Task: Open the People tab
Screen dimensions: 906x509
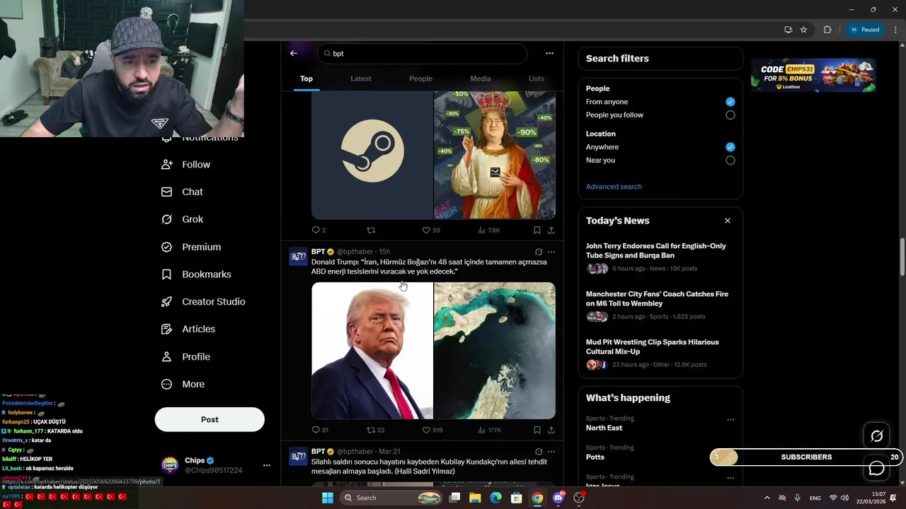Action: 420,78
